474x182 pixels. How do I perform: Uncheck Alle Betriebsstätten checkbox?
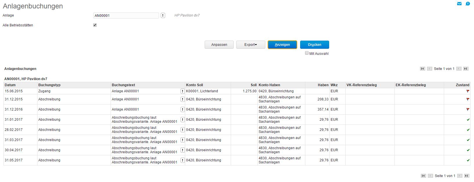(x=95, y=25)
